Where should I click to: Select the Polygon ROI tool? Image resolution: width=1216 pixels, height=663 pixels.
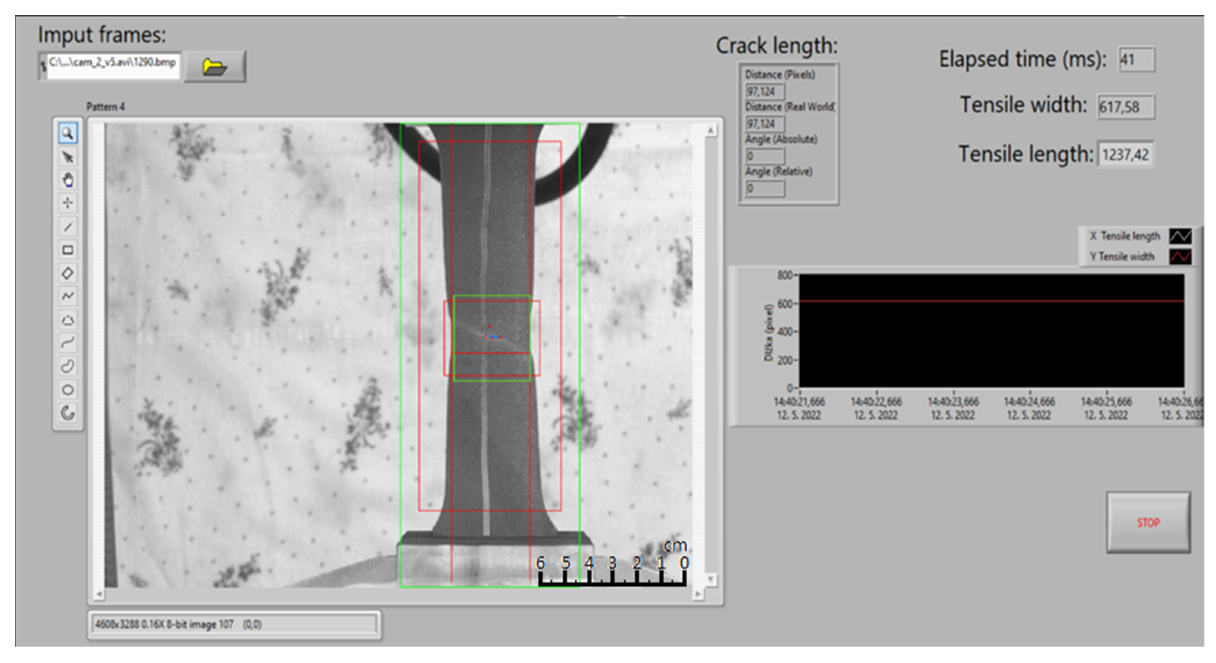pos(68,320)
